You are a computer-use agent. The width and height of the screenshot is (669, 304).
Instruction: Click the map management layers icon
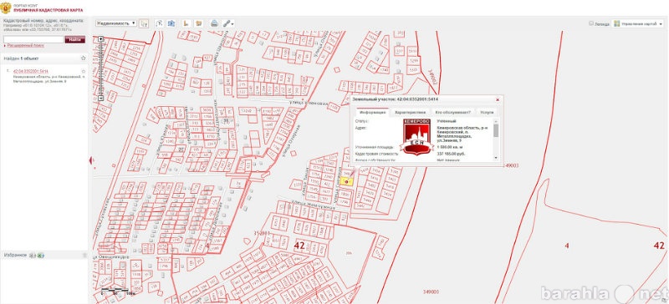[616, 24]
